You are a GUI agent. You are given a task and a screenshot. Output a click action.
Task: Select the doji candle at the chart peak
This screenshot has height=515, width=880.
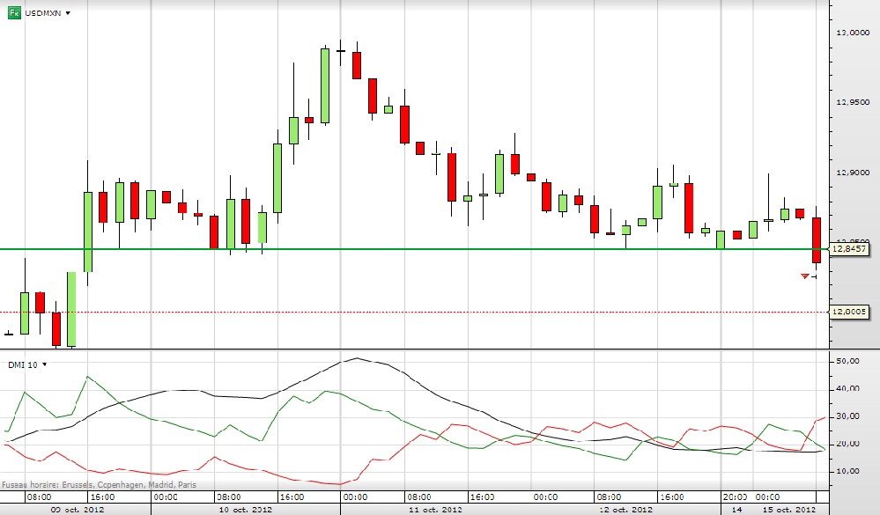[x=341, y=51]
